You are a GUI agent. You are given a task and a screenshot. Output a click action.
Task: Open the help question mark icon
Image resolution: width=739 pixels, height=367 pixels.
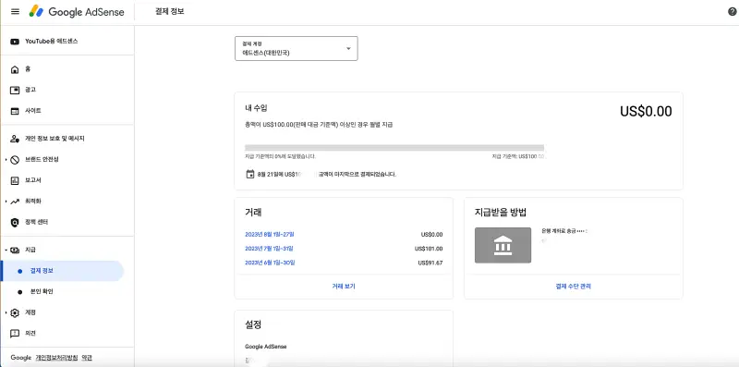[x=732, y=12]
